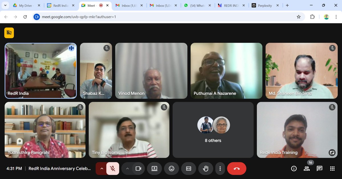Switch to the Inbox (5,0… Gmail tab

(x=164, y=5)
